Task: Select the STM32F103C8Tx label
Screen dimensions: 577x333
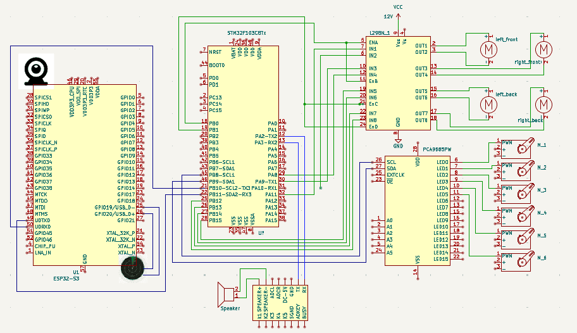Action: coord(247,33)
